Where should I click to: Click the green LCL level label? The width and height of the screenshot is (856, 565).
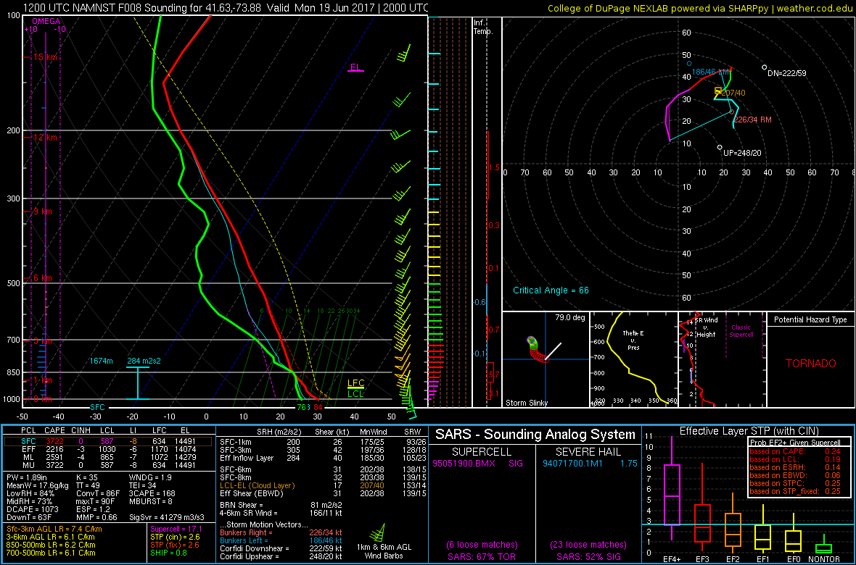click(x=355, y=393)
